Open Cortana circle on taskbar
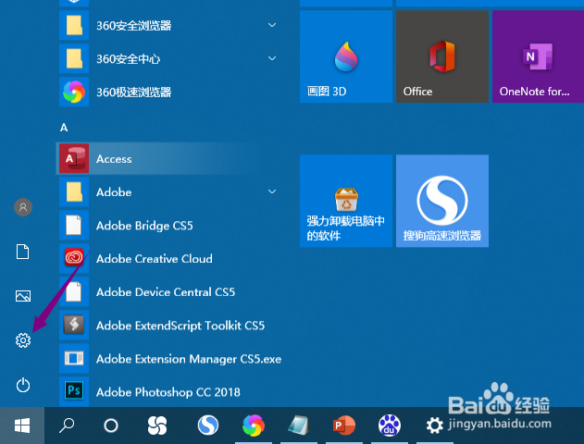Viewport: 584px width, 444px height. tap(111, 425)
